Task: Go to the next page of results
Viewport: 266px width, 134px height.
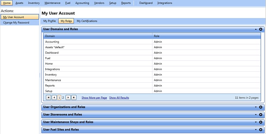Action: [68, 97]
